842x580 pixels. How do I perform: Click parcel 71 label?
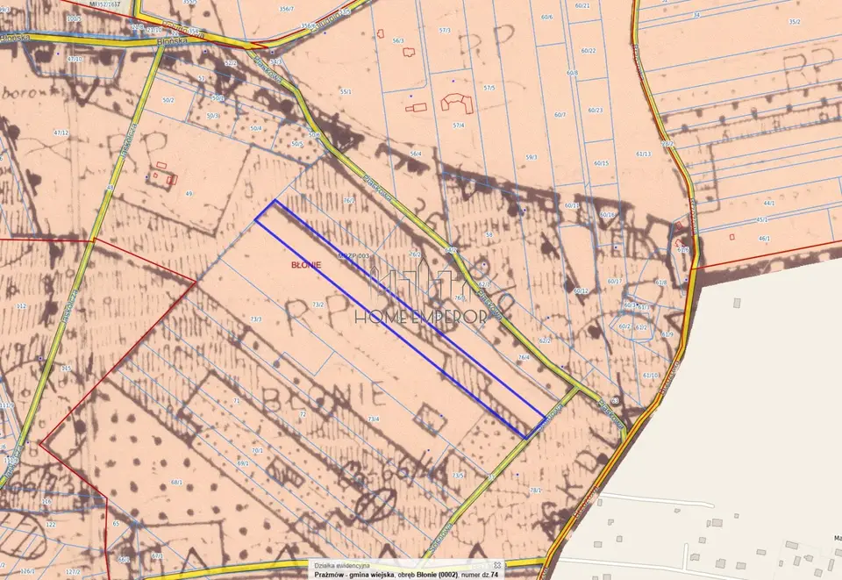236,401
